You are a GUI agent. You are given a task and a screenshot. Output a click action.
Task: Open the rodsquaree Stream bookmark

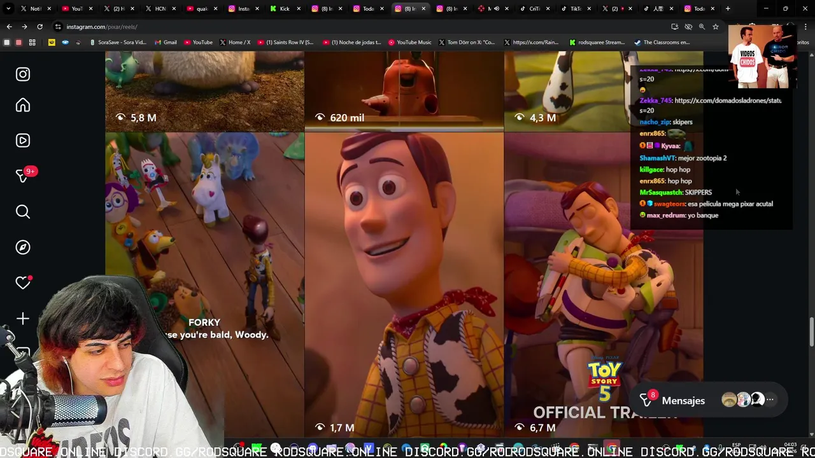coord(597,42)
